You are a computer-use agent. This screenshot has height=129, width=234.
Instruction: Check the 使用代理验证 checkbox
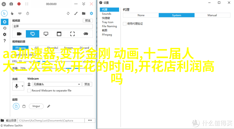click(x=125, y=24)
